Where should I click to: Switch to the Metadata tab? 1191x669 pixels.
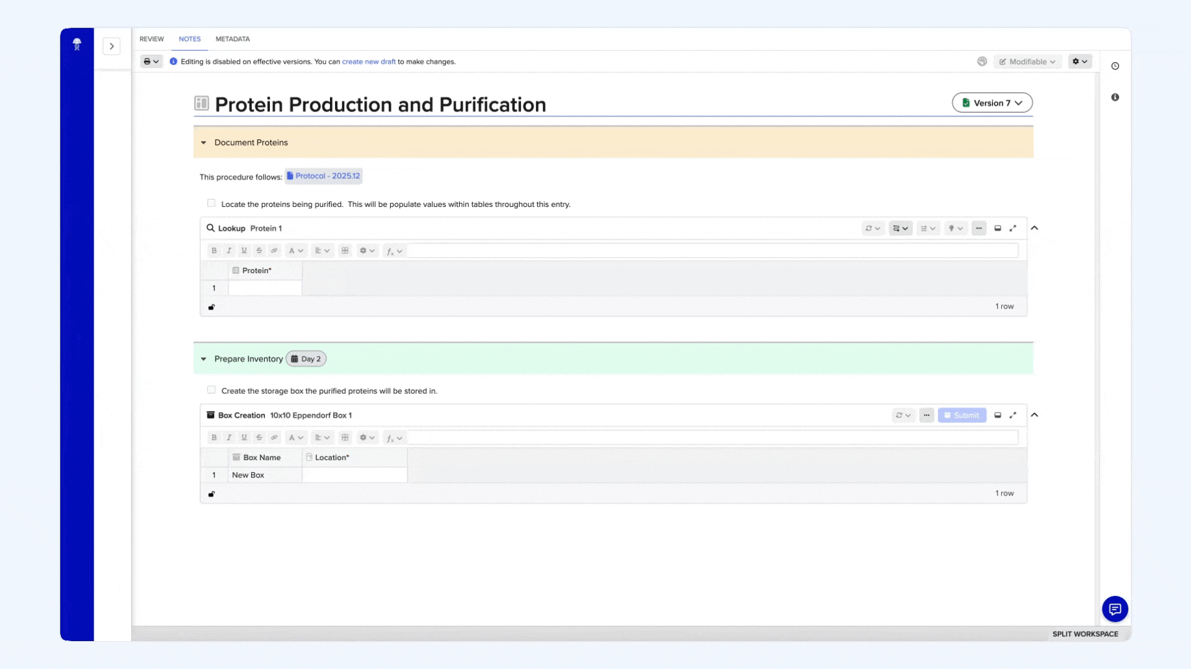coord(233,39)
